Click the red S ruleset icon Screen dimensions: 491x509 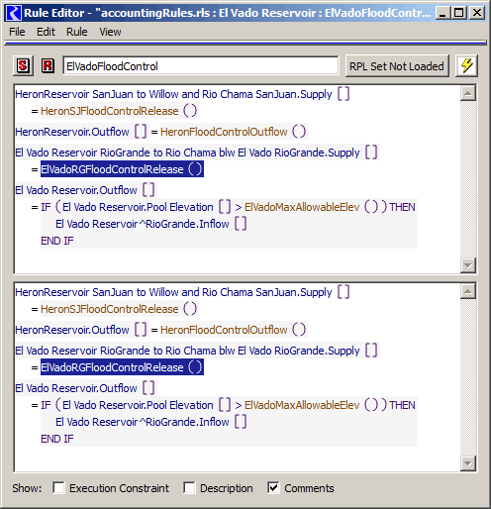(x=23, y=66)
